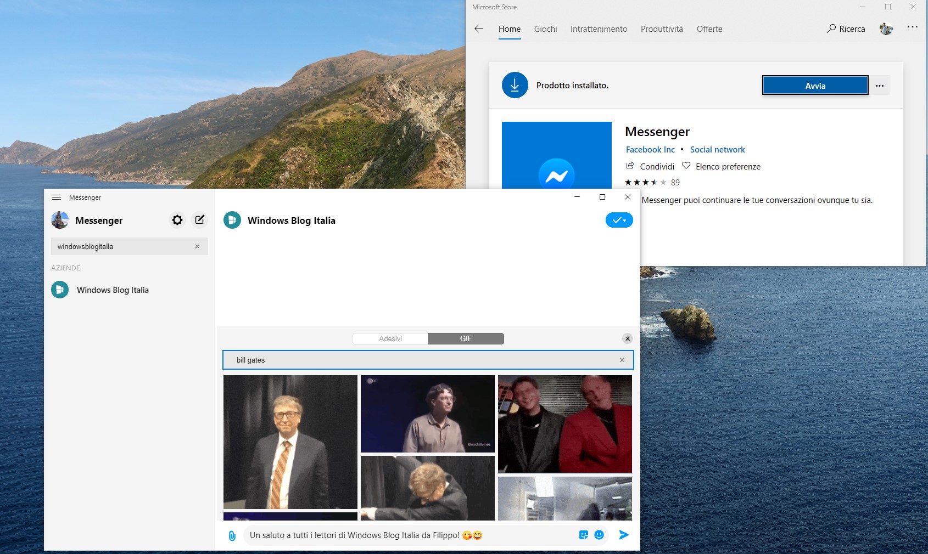Start a new message with compose icon
This screenshot has width=928, height=554.
coord(199,220)
